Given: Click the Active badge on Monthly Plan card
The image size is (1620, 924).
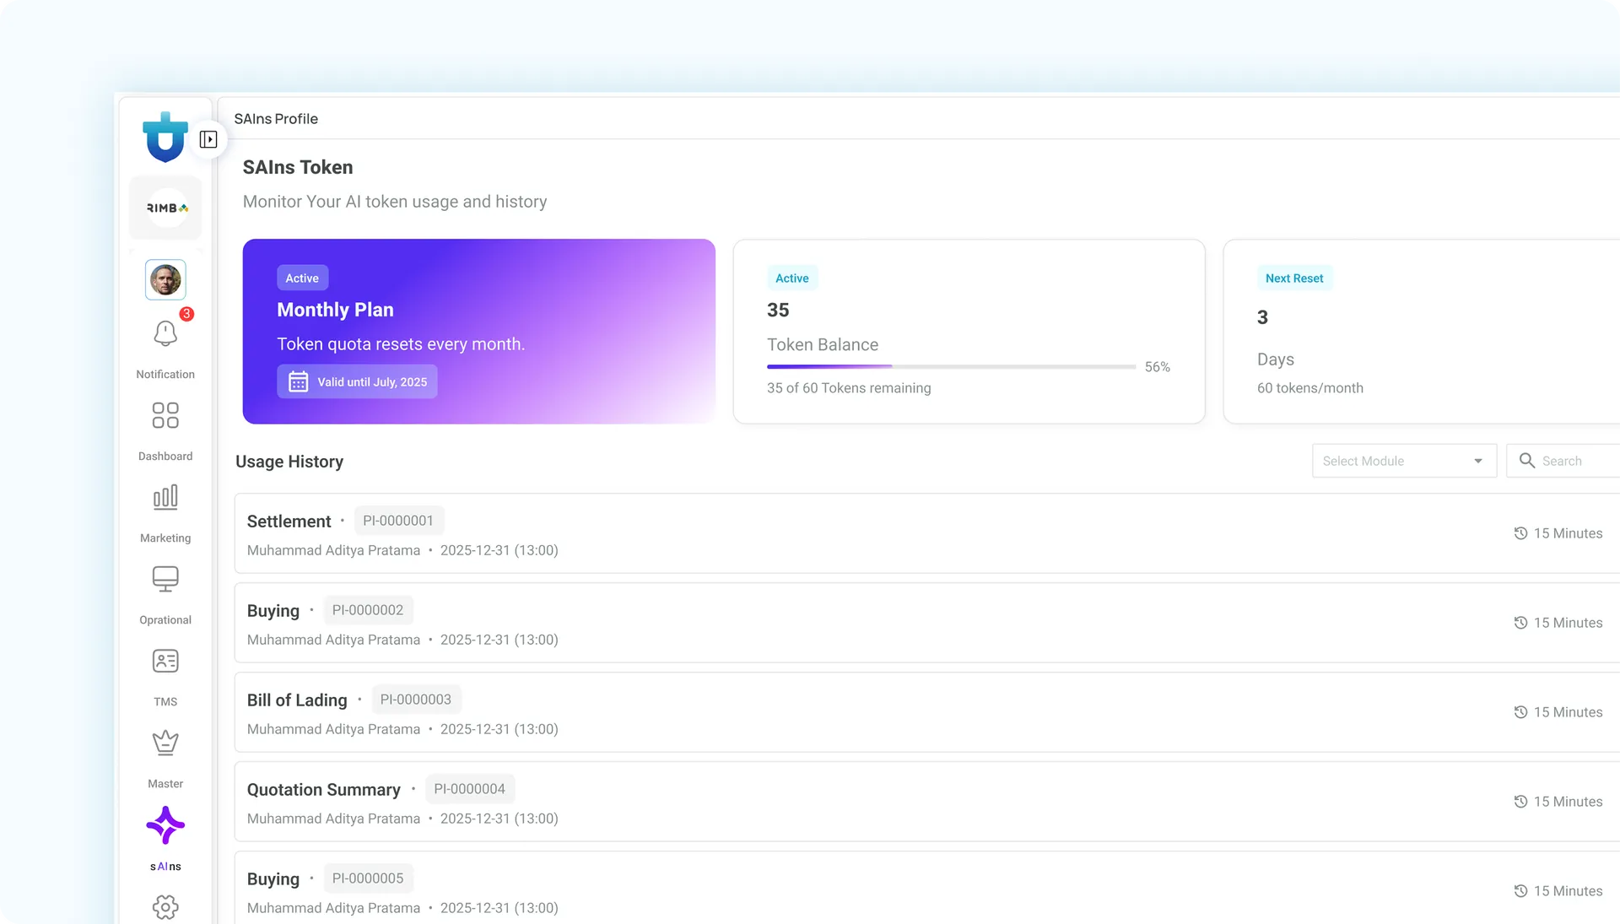Looking at the screenshot, I should tap(302, 278).
